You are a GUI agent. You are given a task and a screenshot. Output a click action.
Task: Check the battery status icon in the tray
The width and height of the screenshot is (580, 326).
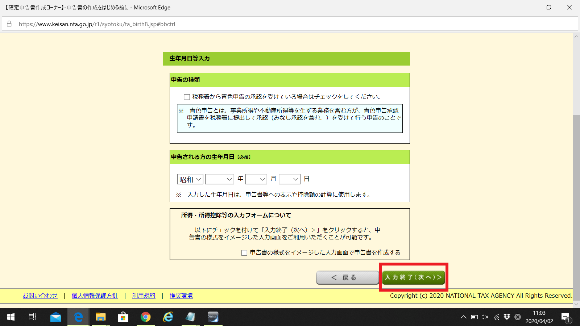tap(474, 317)
